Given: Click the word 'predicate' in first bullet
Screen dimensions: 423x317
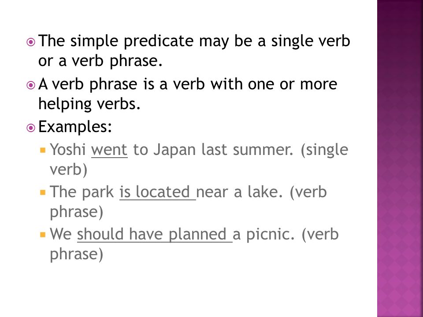Looking at the screenshot, I should [159, 42].
